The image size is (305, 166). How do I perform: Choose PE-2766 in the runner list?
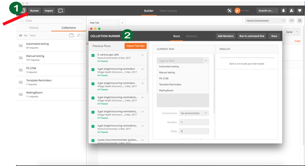183,79
